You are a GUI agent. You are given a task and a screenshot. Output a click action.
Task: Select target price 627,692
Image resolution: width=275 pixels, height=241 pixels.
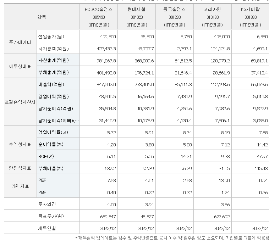click(x=222, y=217)
